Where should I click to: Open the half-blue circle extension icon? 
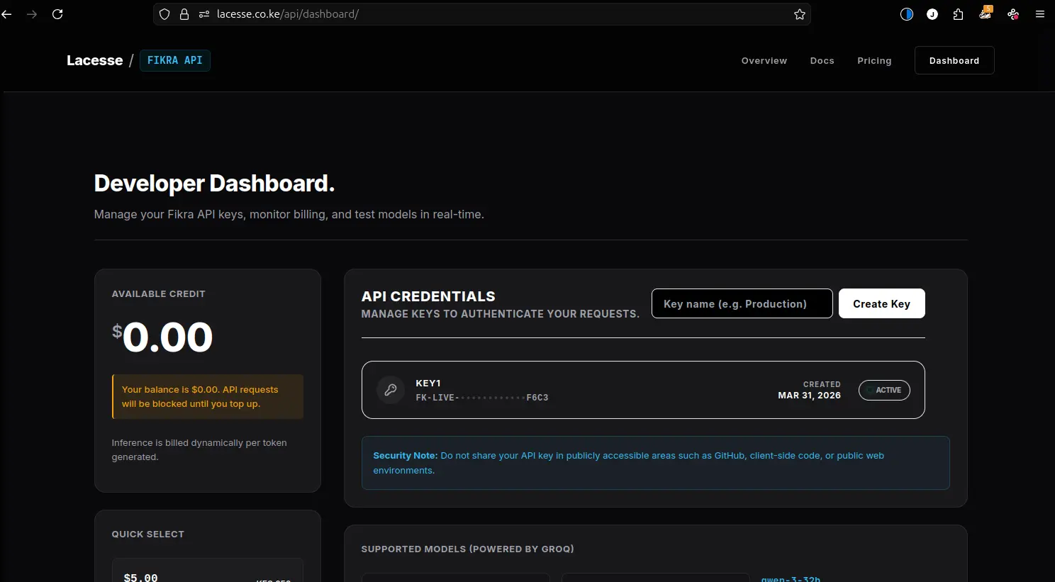coord(907,14)
